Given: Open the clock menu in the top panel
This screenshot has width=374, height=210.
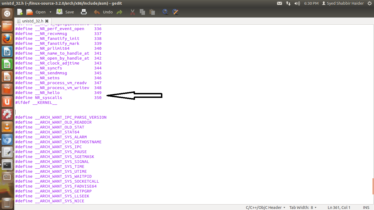Looking at the screenshot, I should tap(311, 4).
